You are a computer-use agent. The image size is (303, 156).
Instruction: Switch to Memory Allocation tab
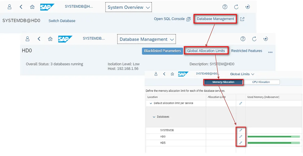click(x=223, y=82)
